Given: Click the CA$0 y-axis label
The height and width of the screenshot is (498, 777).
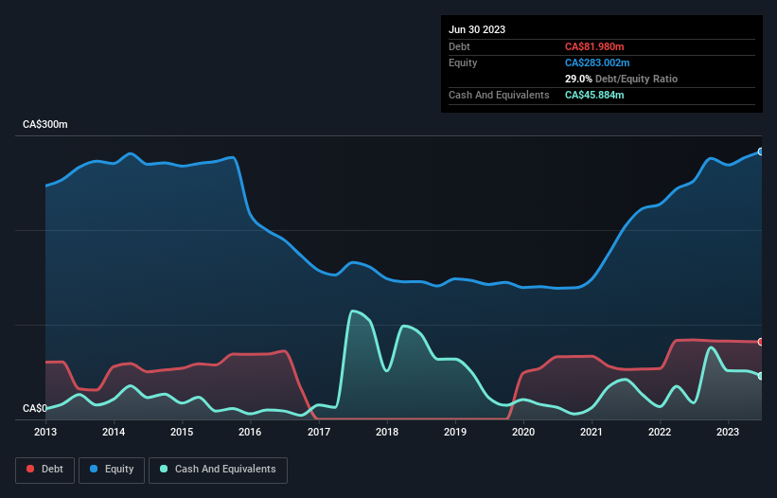Looking at the screenshot, I should click(x=35, y=408).
